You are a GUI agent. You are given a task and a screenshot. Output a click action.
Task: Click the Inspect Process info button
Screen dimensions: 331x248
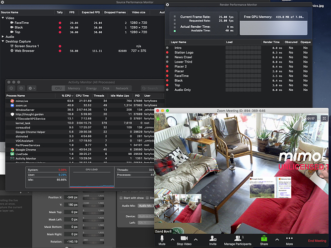pyautogui.click(x=21, y=88)
